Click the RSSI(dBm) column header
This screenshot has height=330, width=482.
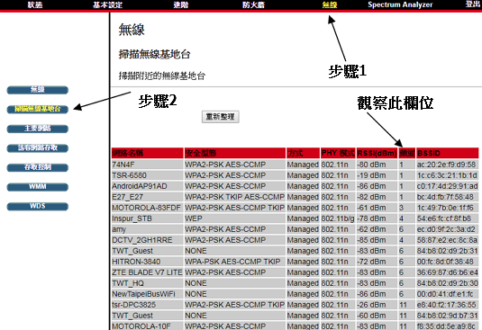point(377,153)
